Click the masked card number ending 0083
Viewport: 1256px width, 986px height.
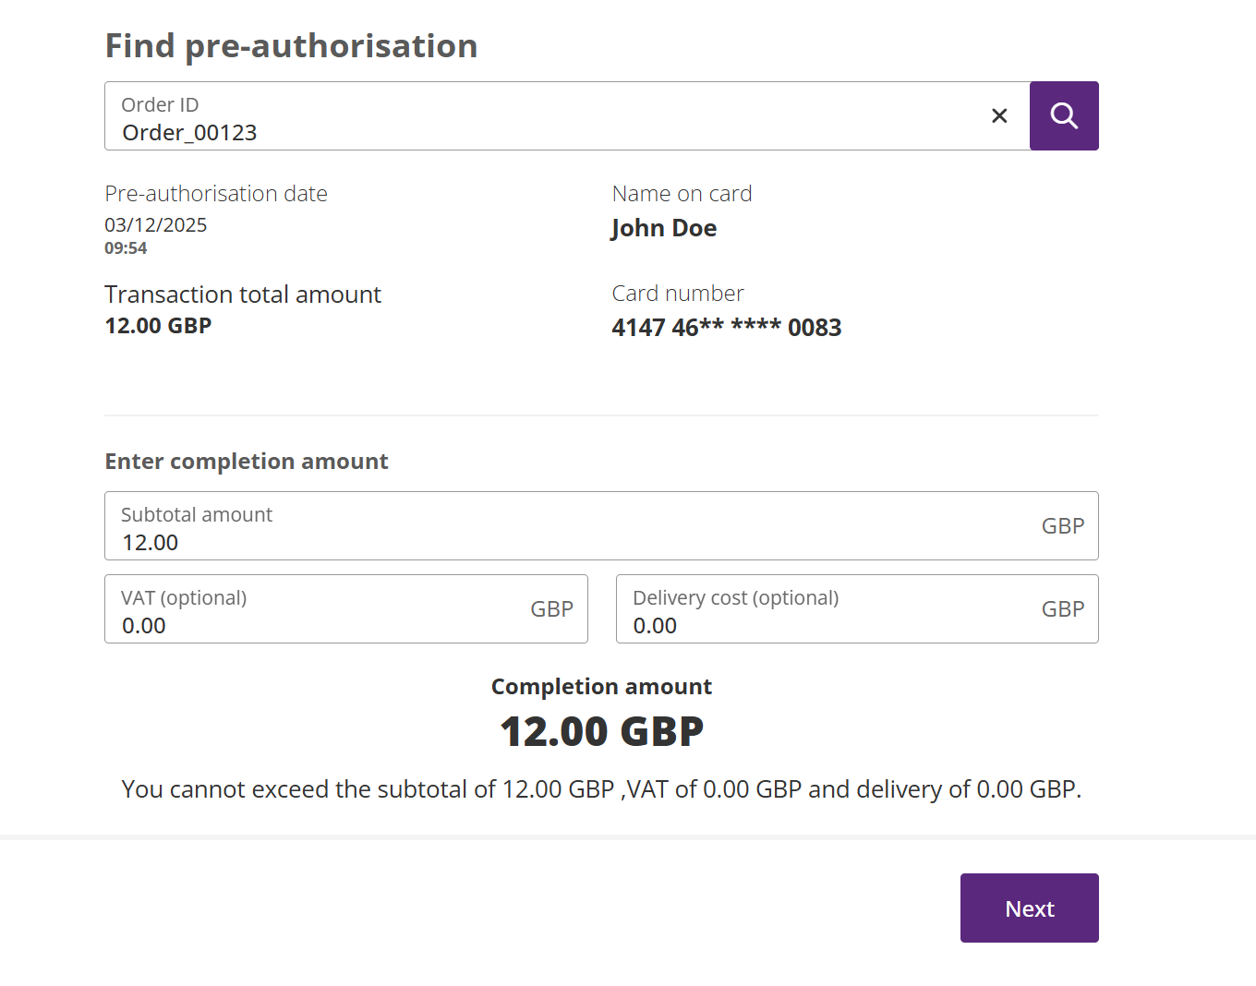pyautogui.click(x=726, y=328)
